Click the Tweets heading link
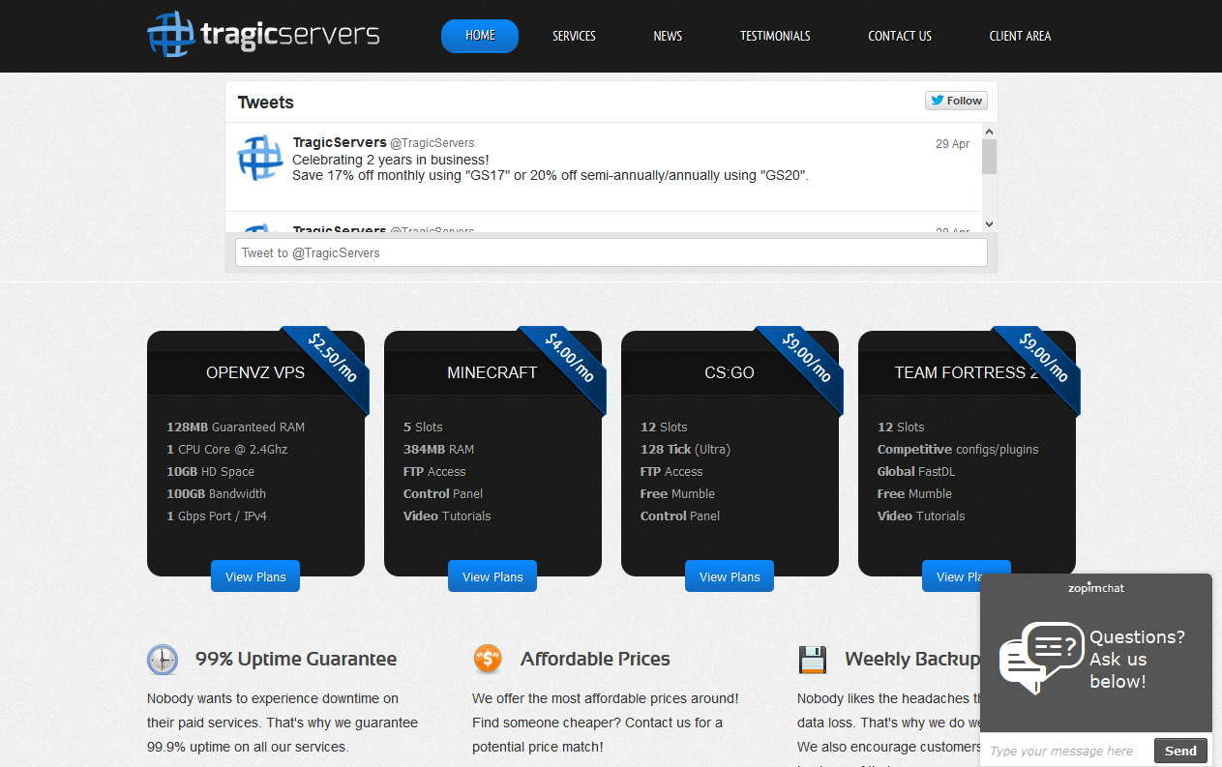This screenshot has height=767, width=1222. pos(265,103)
